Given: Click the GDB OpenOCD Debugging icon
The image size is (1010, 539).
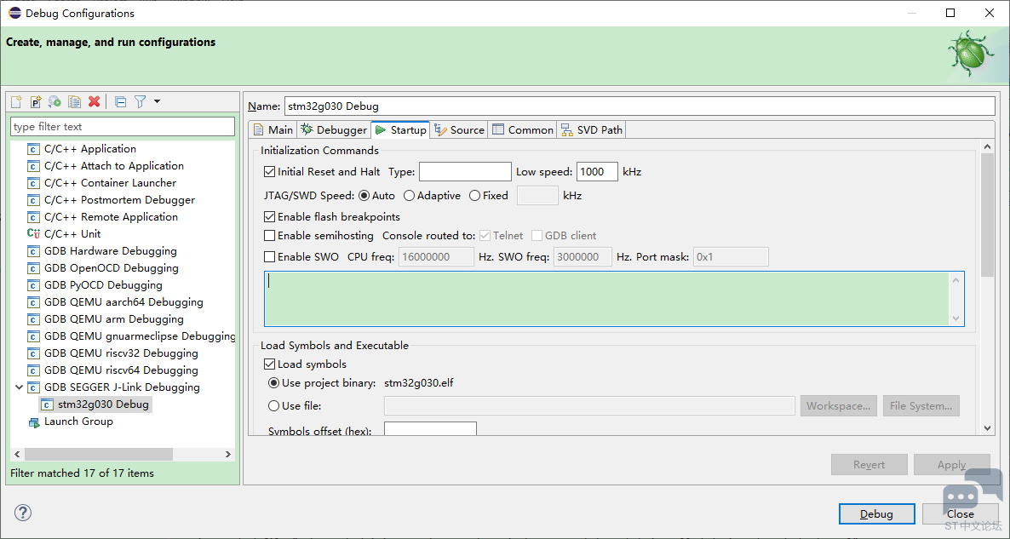Looking at the screenshot, I should click(x=33, y=268).
